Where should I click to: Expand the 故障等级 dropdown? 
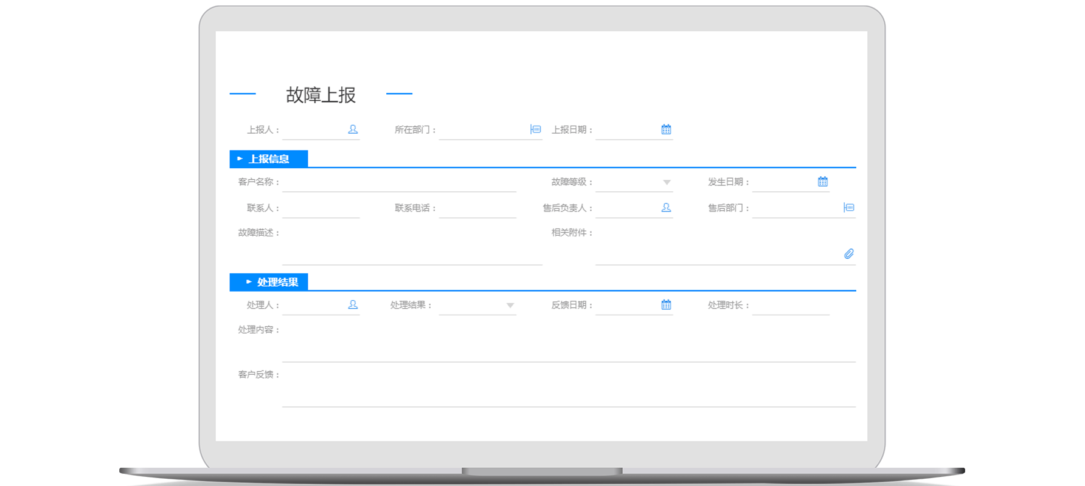click(x=667, y=182)
